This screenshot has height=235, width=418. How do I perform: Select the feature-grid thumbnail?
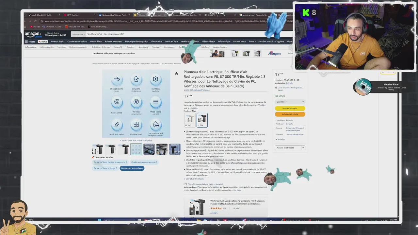136,149
